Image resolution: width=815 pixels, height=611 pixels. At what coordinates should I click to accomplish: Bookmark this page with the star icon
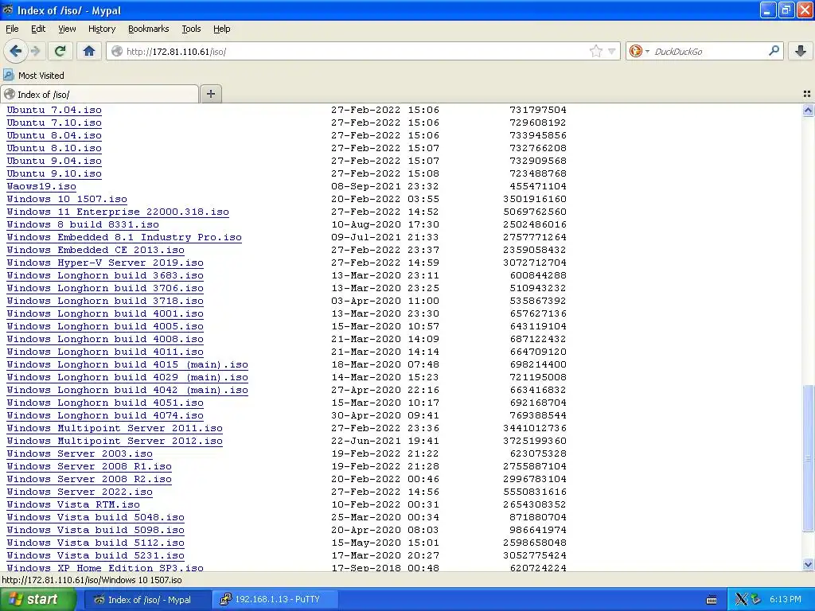coord(595,51)
